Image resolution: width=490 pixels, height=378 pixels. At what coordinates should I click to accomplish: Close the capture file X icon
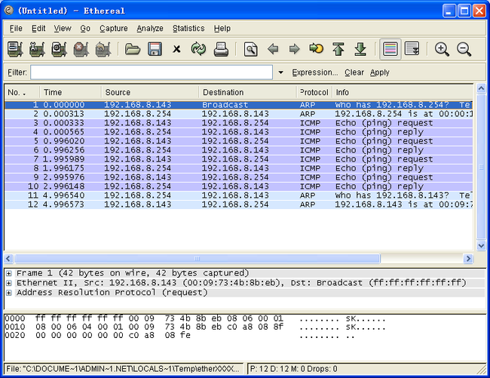point(176,49)
